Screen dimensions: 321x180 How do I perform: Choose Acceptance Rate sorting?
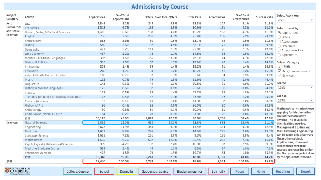pos(279,51)
